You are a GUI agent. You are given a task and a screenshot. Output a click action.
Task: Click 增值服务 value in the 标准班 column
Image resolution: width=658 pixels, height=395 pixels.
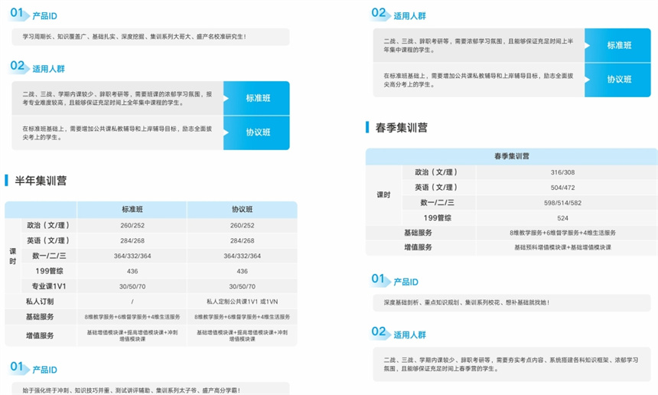point(132,335)
